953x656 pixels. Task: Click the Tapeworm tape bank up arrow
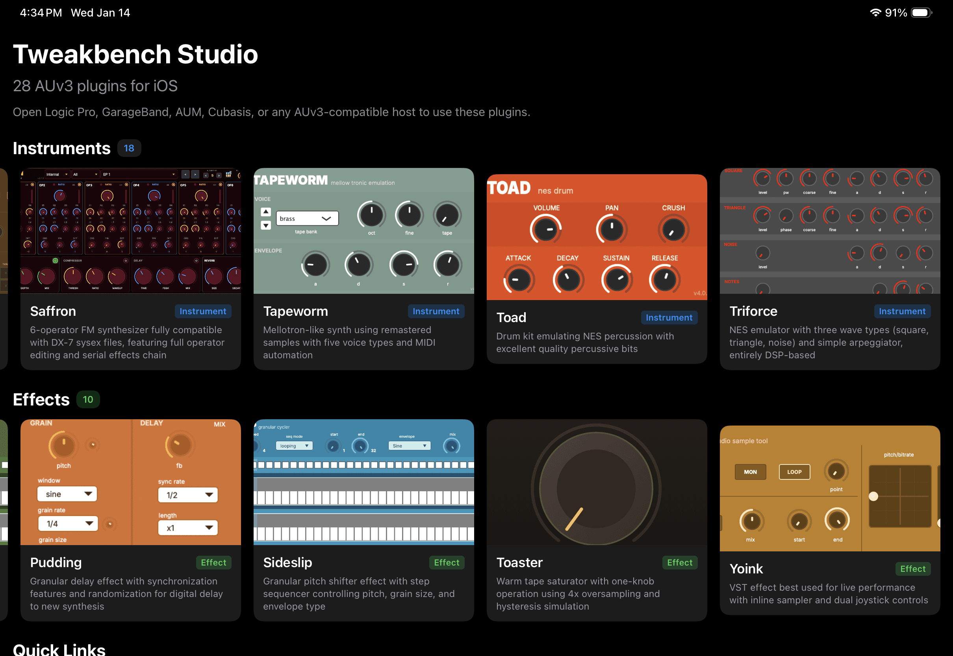click(x=266, y=212)
